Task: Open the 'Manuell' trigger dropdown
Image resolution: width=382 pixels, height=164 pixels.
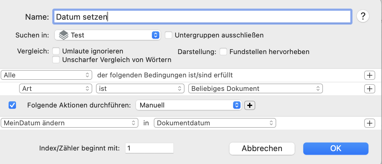Action: click(189, 105)
